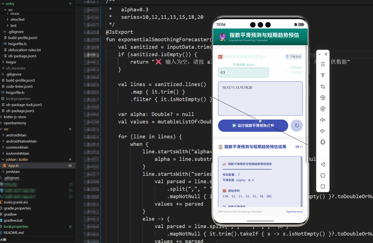Select App.kt in the file tree

pyautogui.click(x=14, y=166)
